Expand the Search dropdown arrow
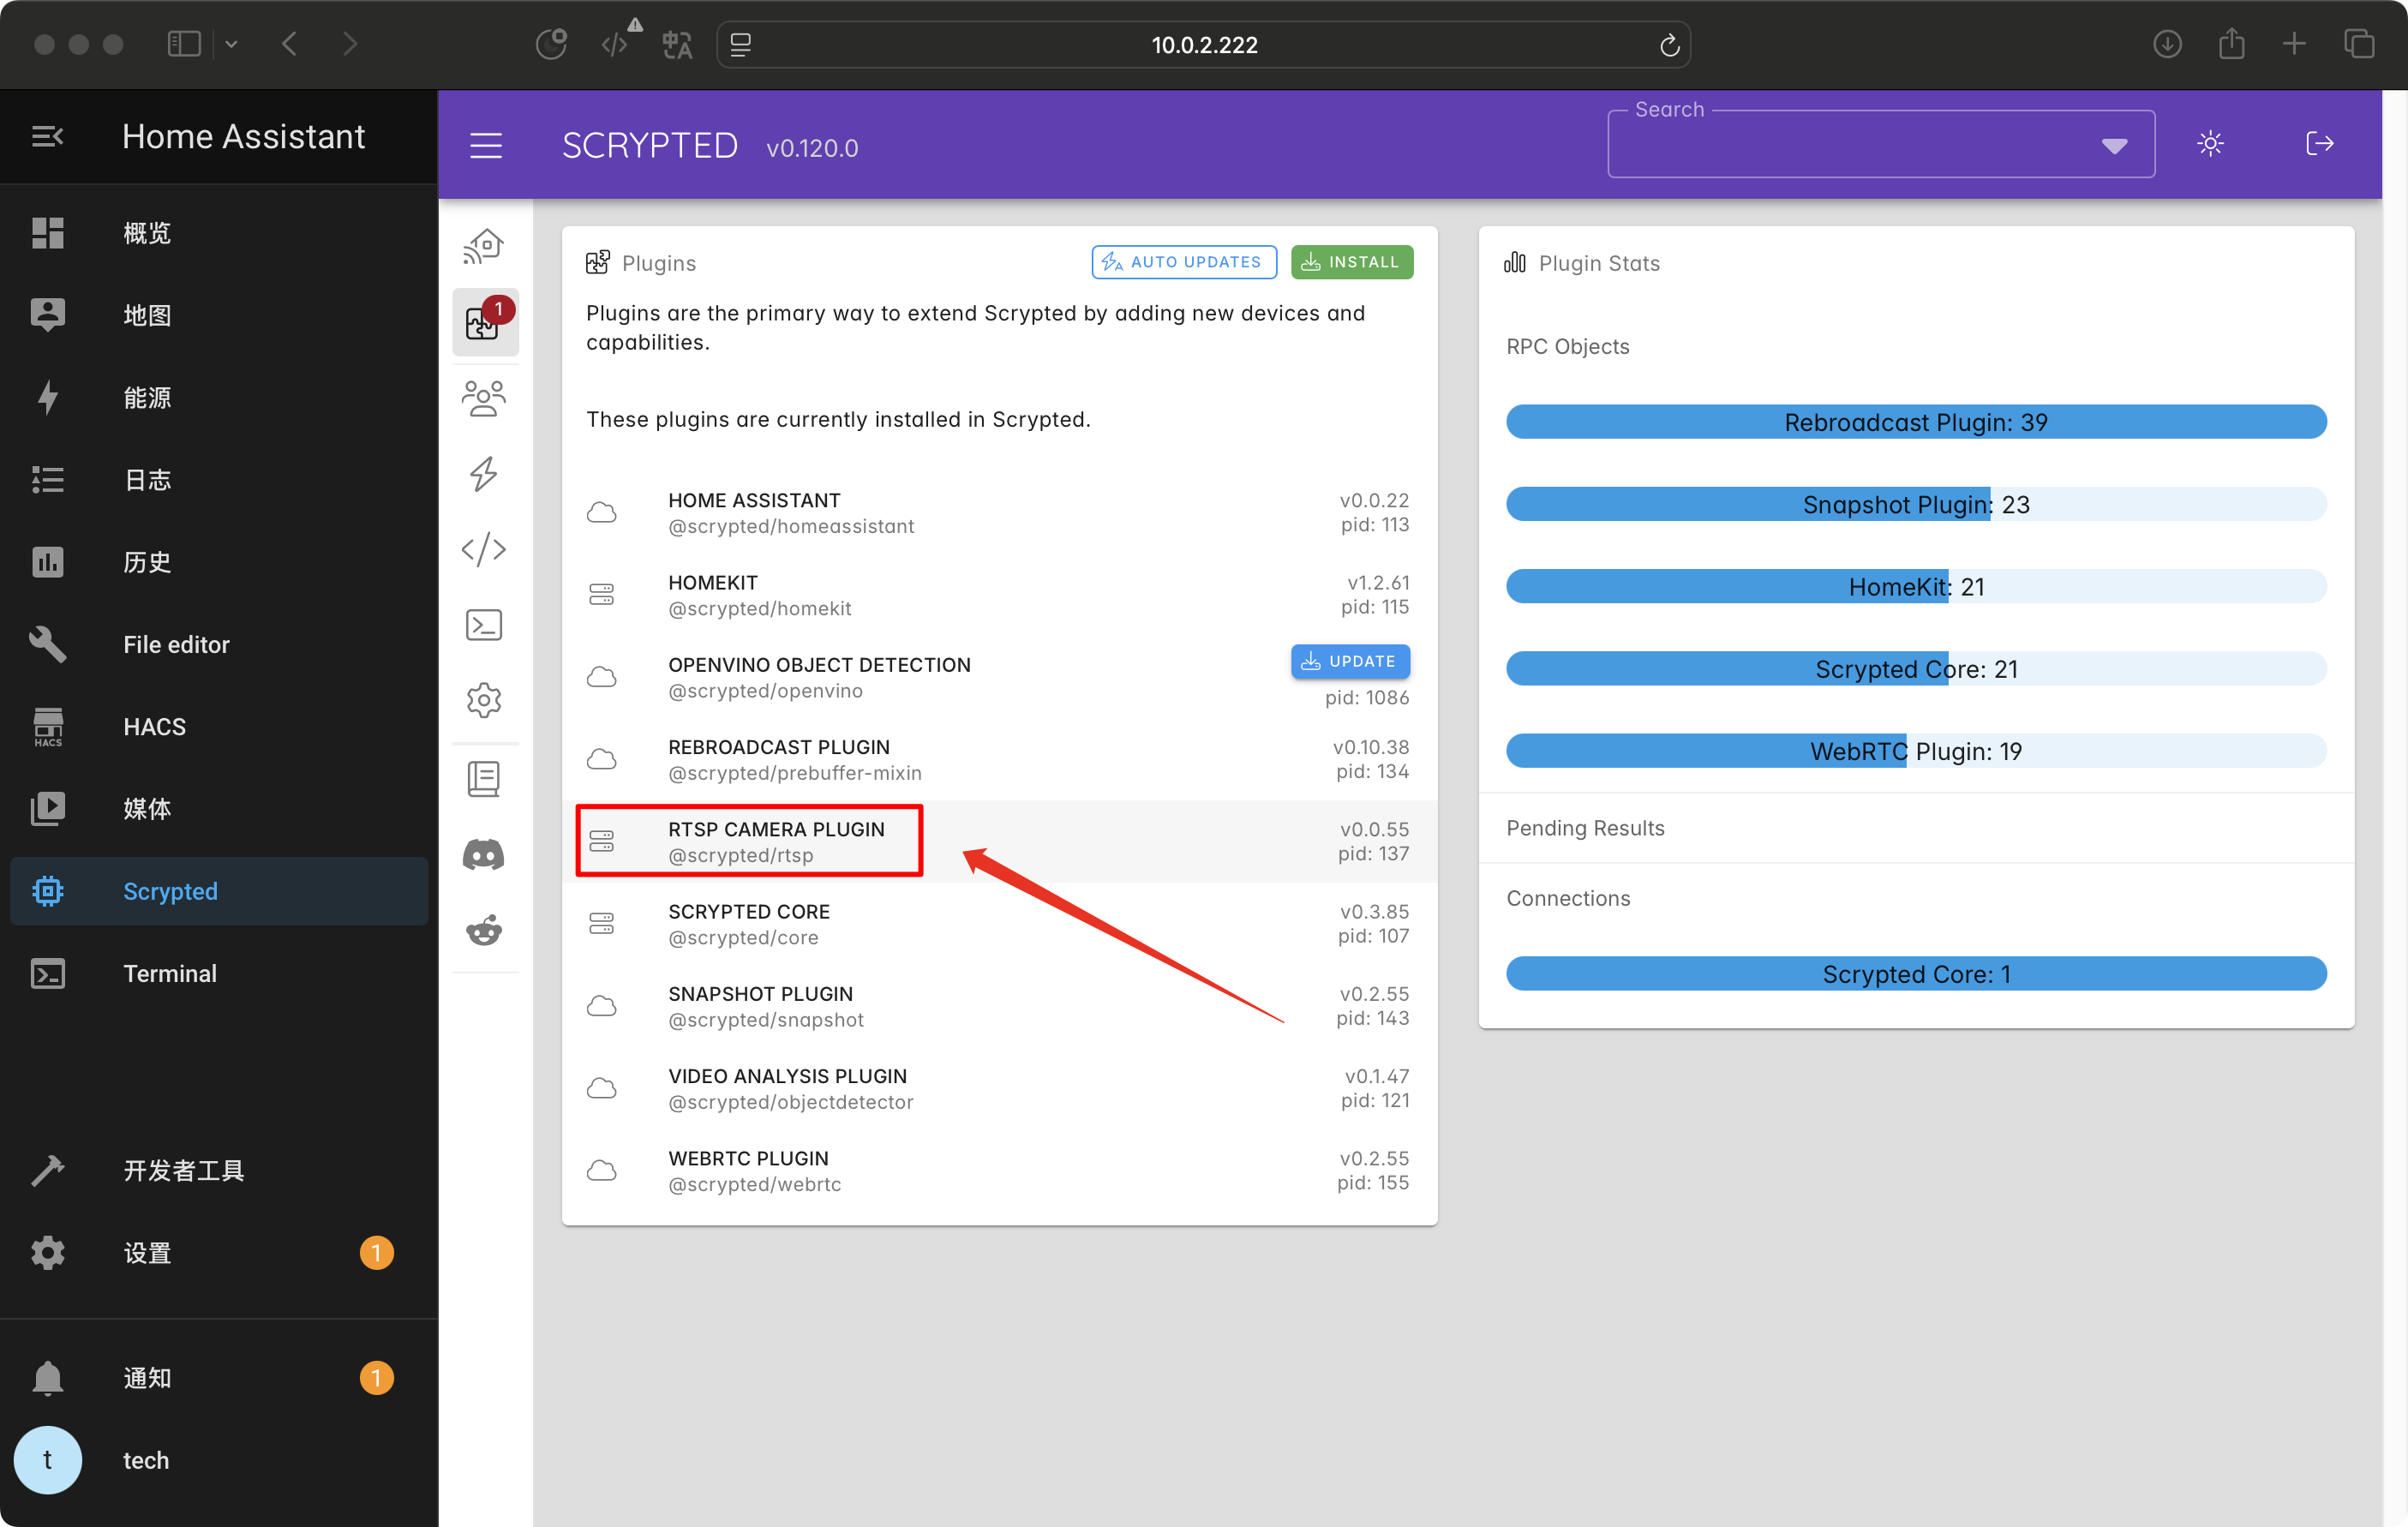Screen dimensions: 2408x1527 point(2113,146)
